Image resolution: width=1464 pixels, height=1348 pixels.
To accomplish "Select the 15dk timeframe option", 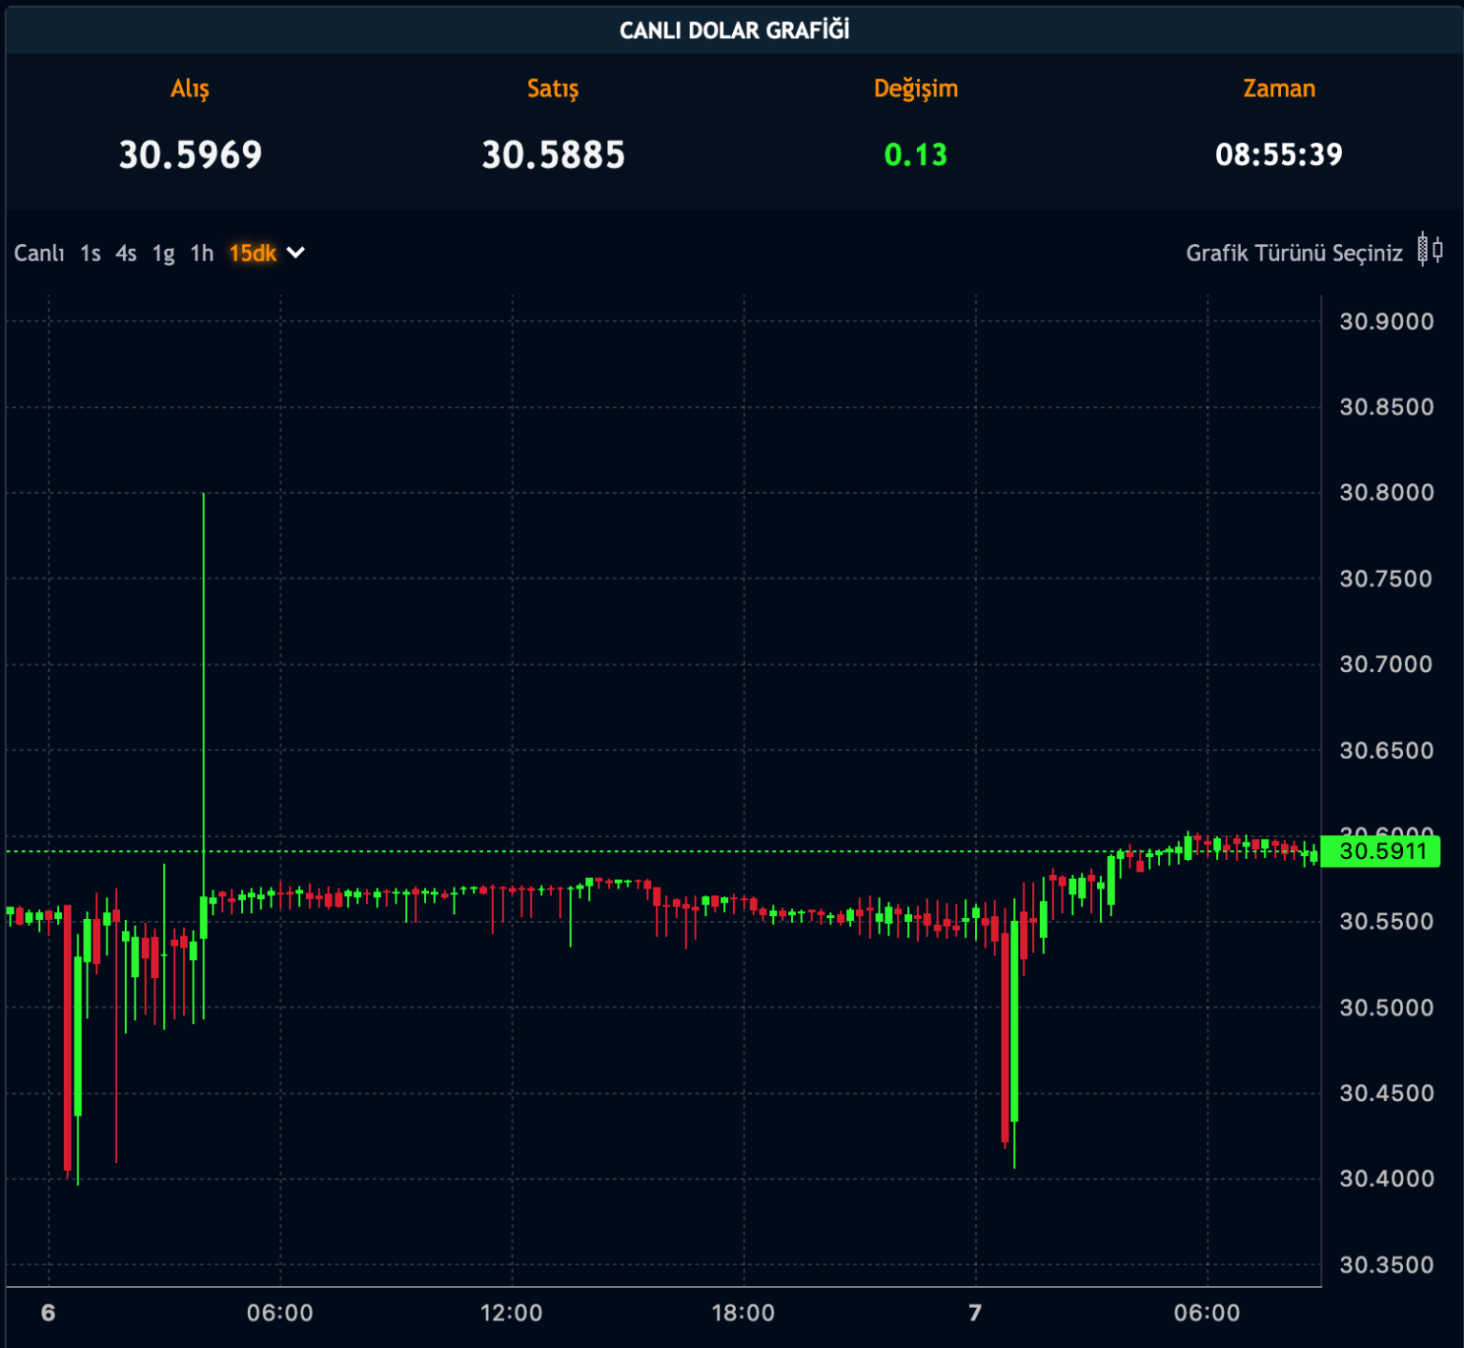I will tap(253, 254).
